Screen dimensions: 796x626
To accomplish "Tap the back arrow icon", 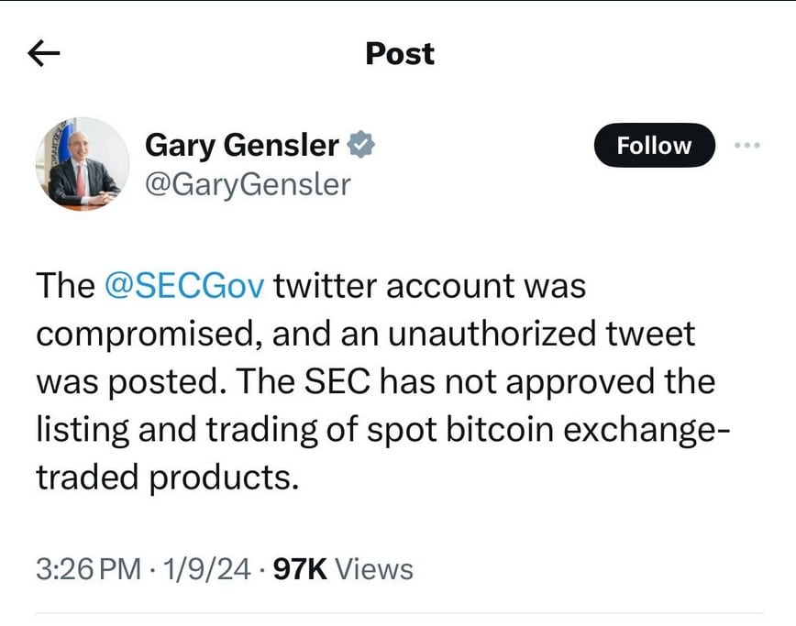I will [x=44, y=55].
